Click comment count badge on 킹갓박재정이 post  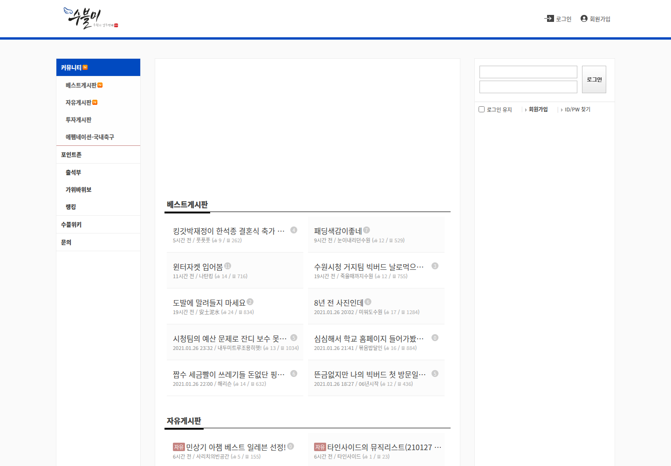coord(294,230)
